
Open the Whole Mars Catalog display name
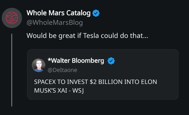coord(58,13)
